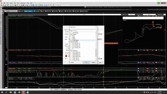Screen dimensions: 167x94
Task: Click the Turn 1 section marker bar
Action: [x=84, y=15]
